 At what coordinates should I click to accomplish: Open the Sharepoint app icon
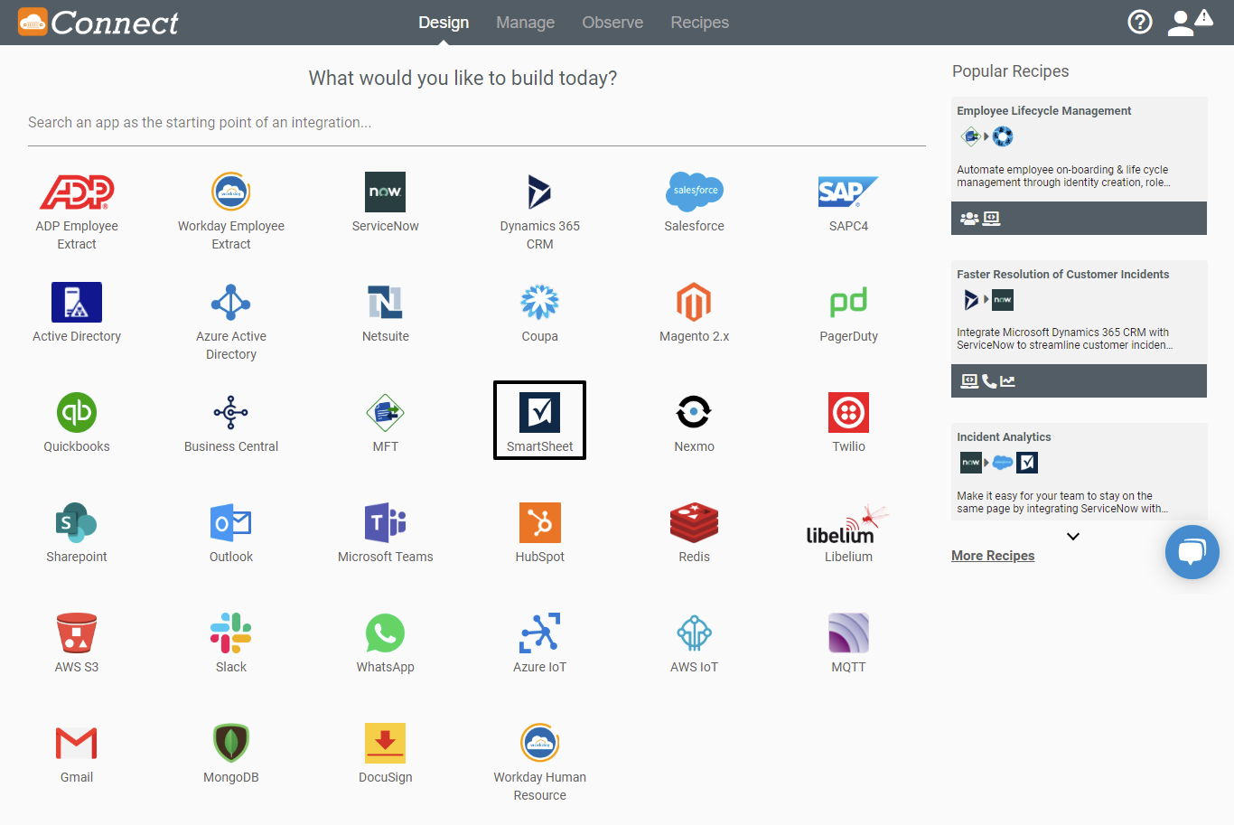(77, 522)
